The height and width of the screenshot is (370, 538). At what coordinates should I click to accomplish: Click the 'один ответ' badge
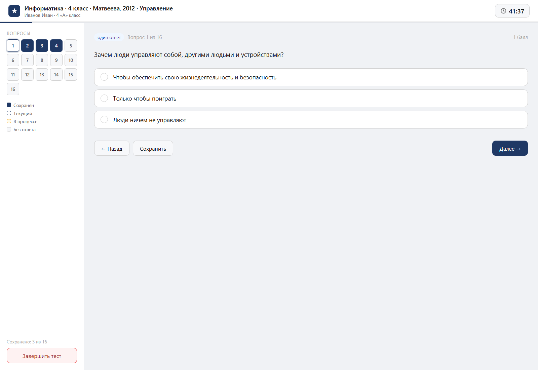109,37
